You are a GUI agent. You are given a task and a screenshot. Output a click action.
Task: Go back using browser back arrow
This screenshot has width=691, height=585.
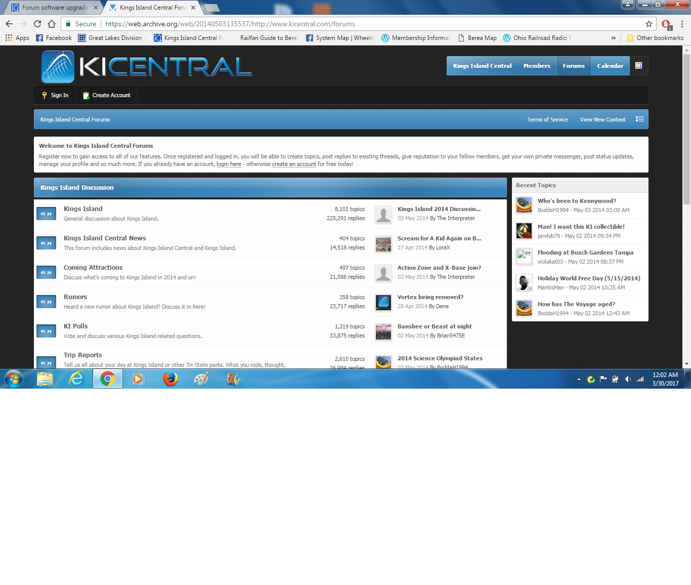click(x=9, y=24)
